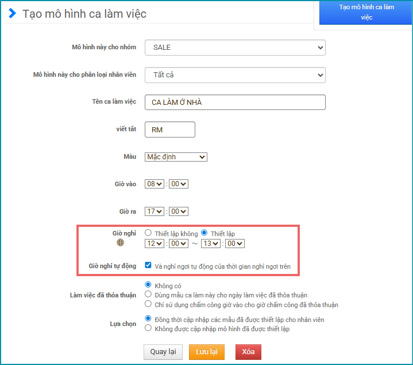
Task: Click the 'Tạo mô hình ca làm việc' tab
Action: [366, 13]
